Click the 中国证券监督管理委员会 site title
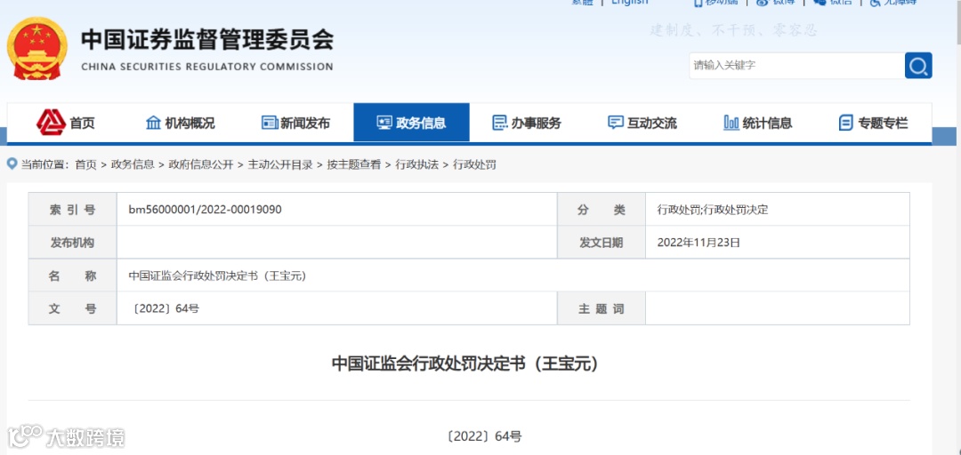The image size is (961, 455). [x=207, y=40]
